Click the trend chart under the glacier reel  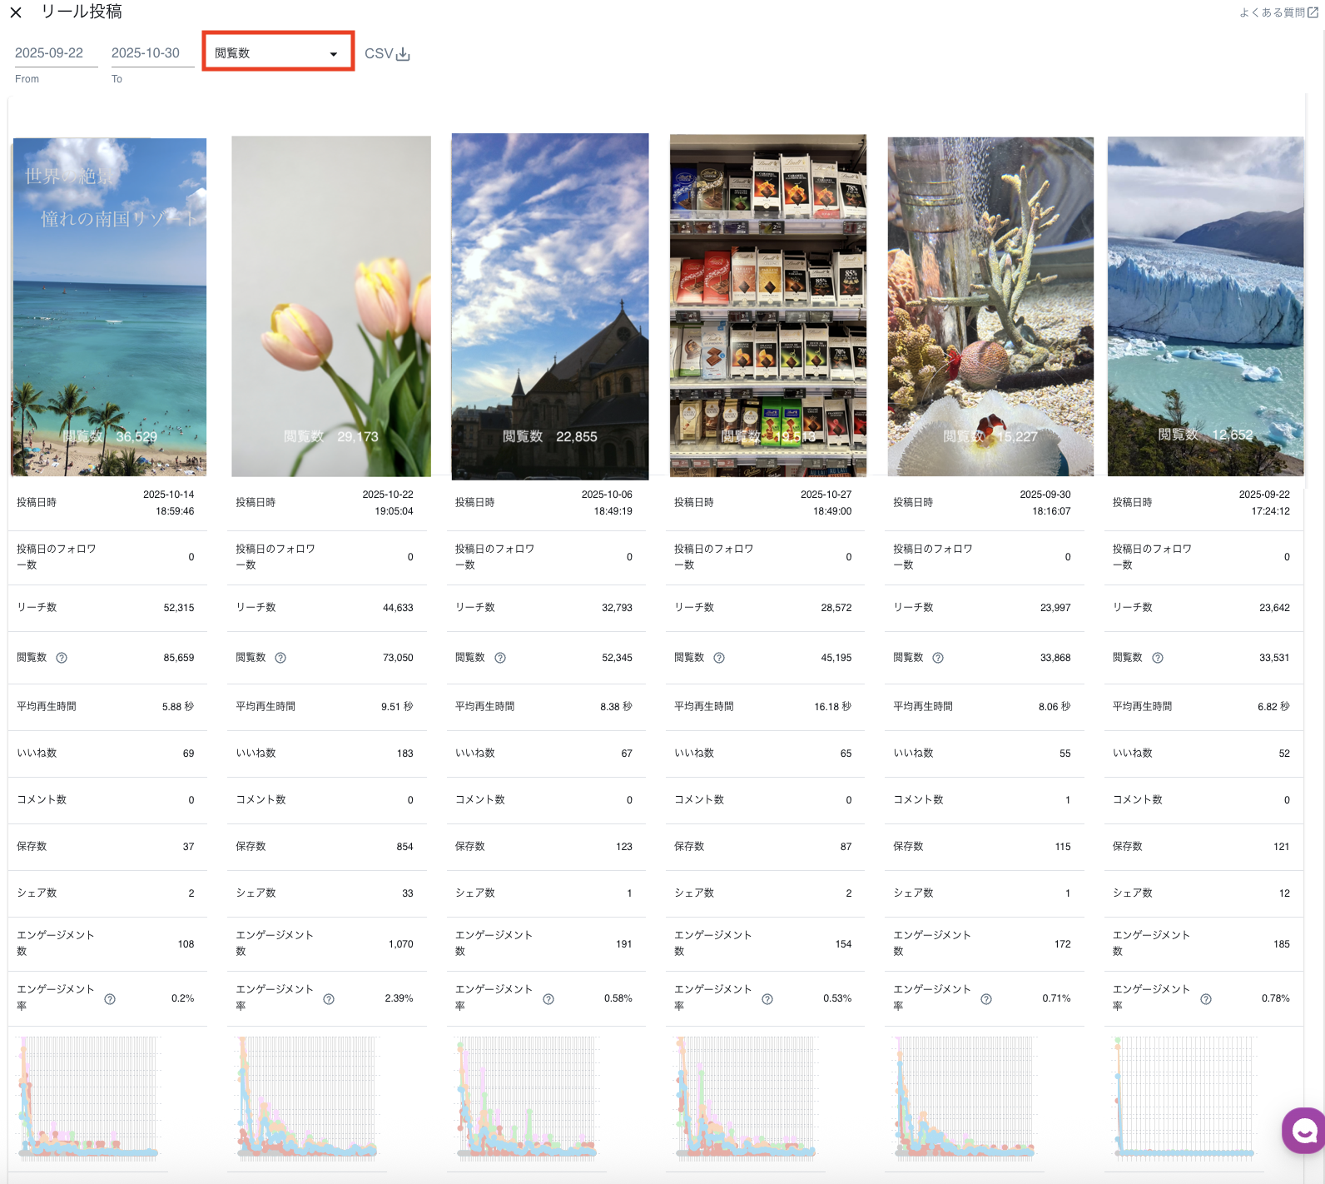coord(1185,1097)
